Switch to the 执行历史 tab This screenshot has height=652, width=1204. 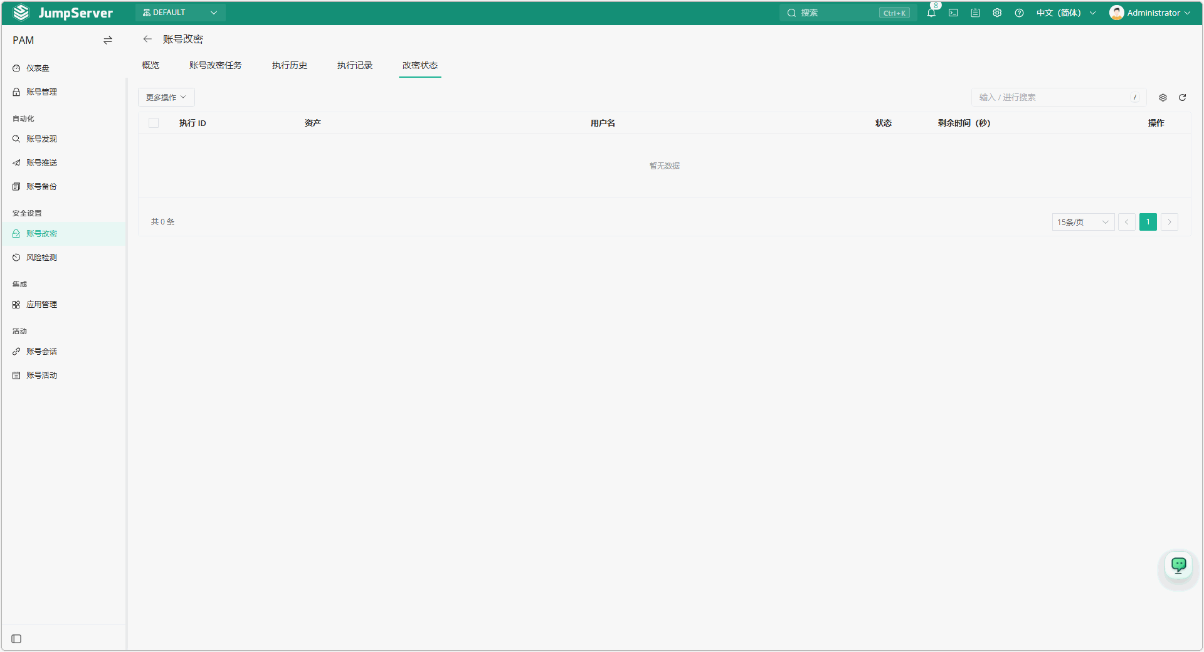tap(290, 65)
